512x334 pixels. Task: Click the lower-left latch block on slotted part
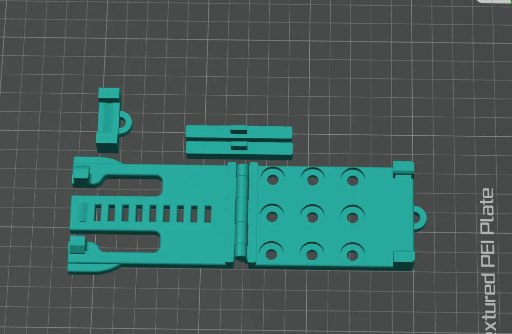pyautogui.click(x=77, y=246)
